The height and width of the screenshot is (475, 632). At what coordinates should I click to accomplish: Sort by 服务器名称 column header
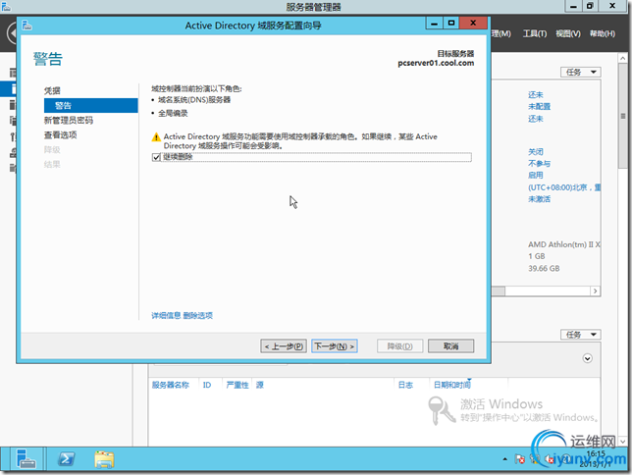pos(171,385)
